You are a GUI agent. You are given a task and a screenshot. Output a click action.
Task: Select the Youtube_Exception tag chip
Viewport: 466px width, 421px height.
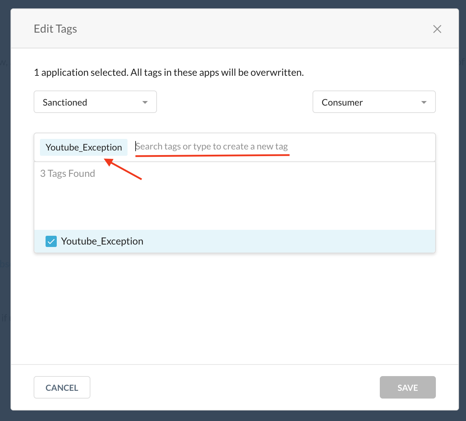point(84,147)
